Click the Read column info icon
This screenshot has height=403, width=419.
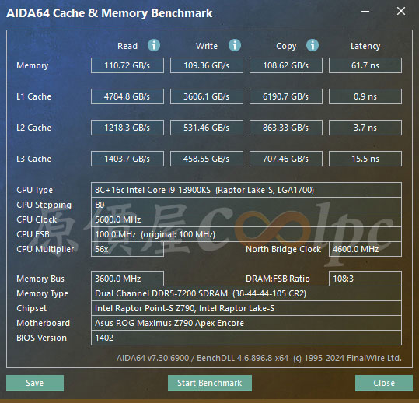154,45
